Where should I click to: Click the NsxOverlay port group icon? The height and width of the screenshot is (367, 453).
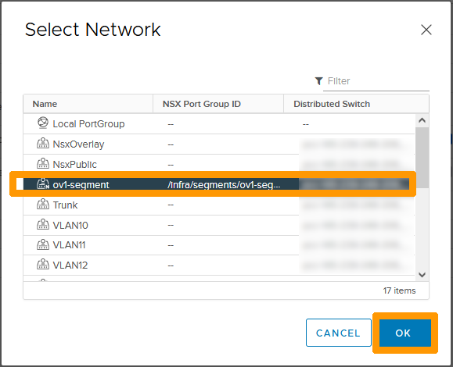[x=43, y=143]
